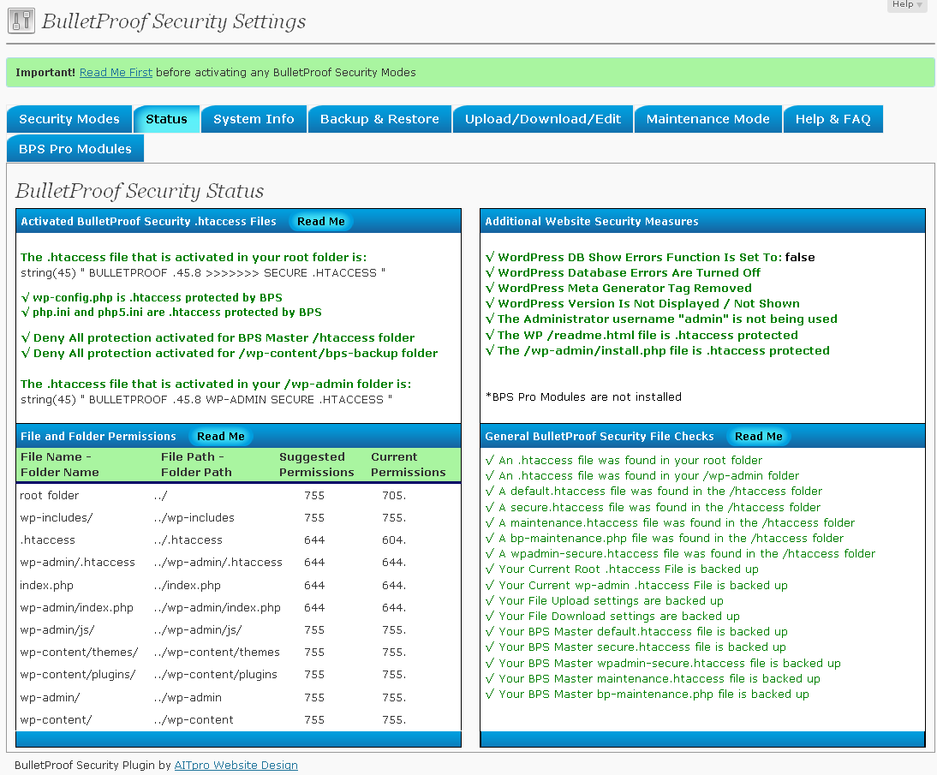Switch to the Maintenance Mode tab
Image resolution: width=937 pixels, height=775 pixels.
pos(708,119)
